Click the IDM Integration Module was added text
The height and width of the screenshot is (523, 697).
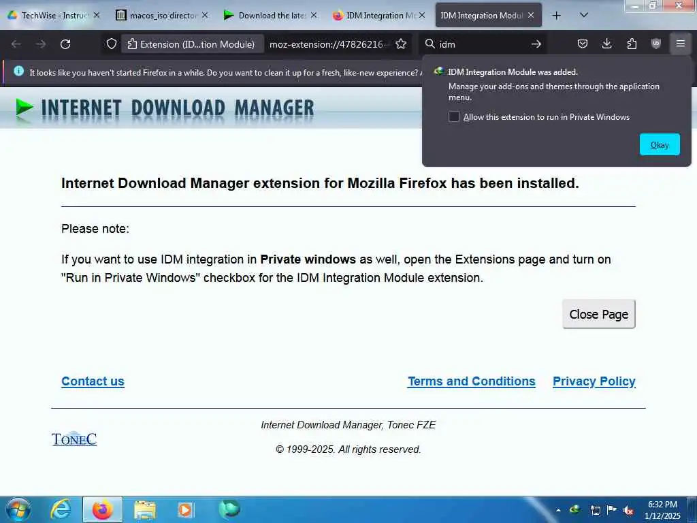pyautogui.click(x=513, y=72)
